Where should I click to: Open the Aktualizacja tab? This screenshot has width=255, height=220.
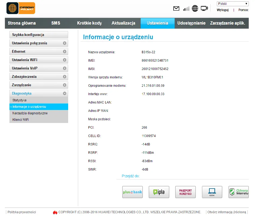(x=123, y=23)
